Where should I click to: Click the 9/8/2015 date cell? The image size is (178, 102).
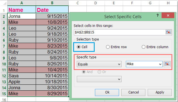[x=52, y=58]
